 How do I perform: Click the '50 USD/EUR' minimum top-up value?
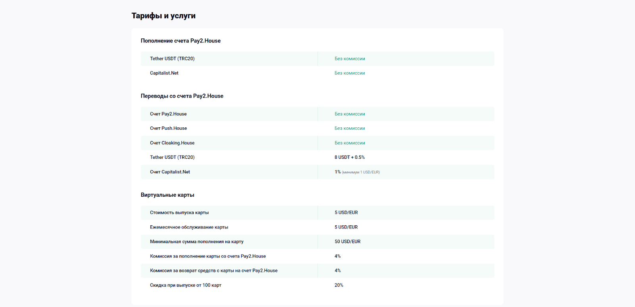[x=348, y=242]
